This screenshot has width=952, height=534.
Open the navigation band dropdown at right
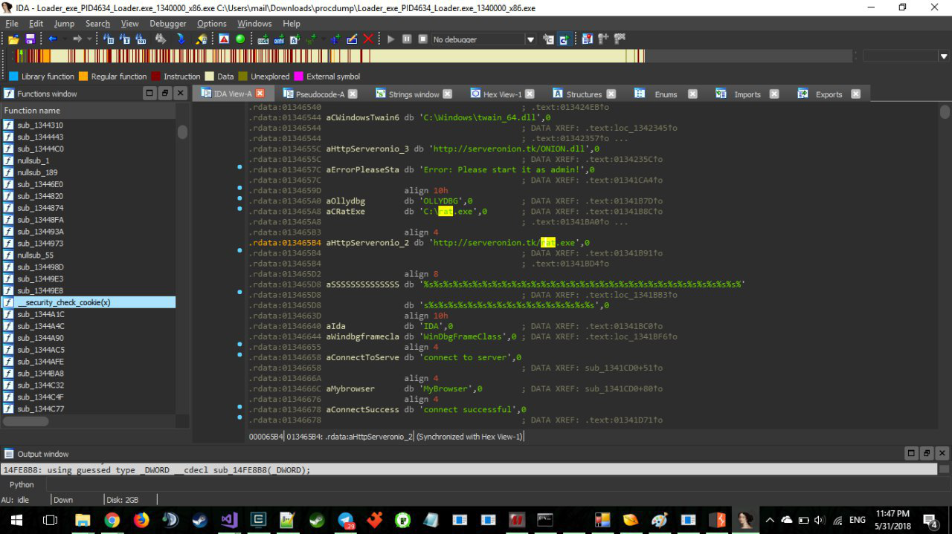pos(944,56)
